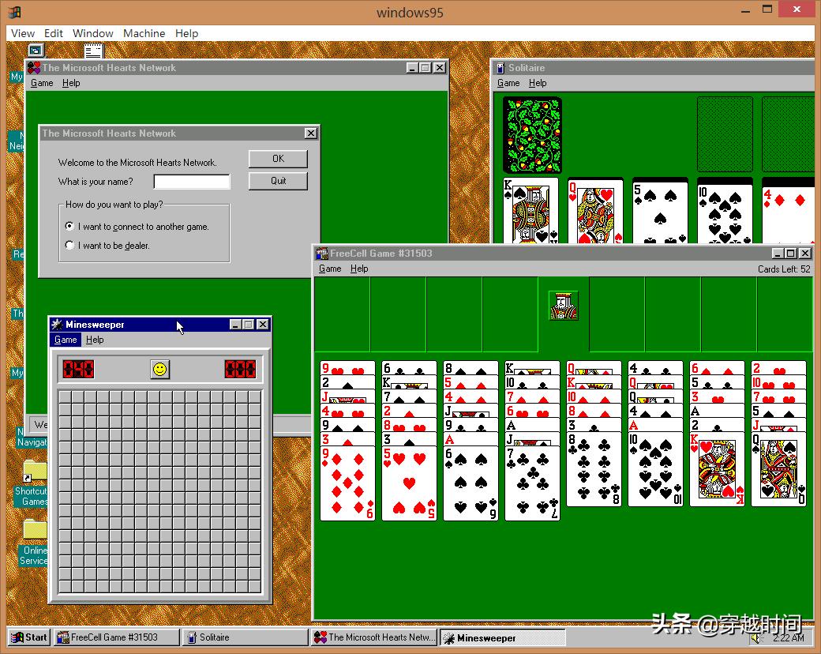Viewport: 821px width, 654px height.
Task: Select the six of spades in FreeCell
Action: coord(470,483)
